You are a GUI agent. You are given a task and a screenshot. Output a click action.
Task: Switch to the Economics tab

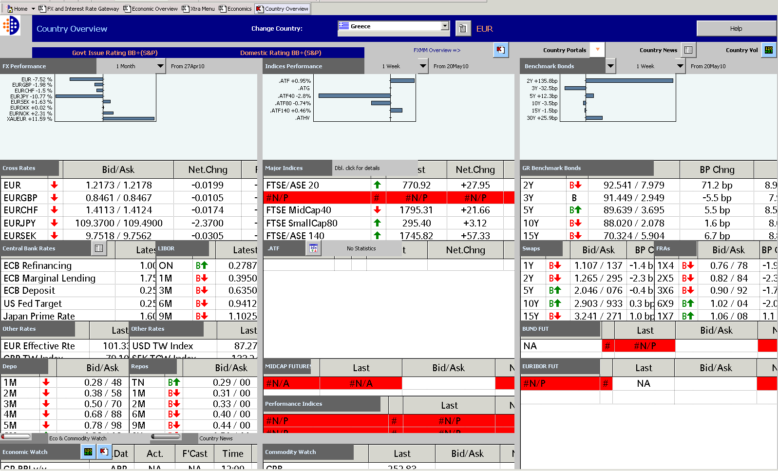coord(235,9)
